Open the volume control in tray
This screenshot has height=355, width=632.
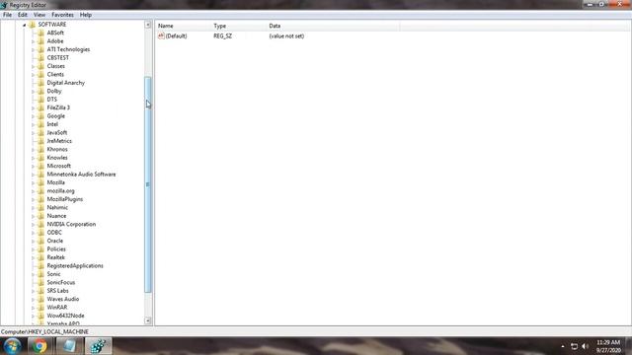pyautogui.click(x=586, y=346)
